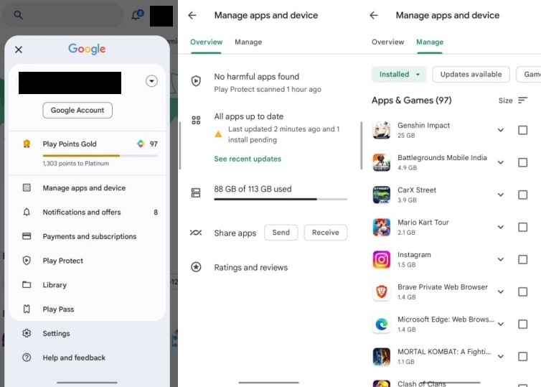
Task: Check the MORTAL KOMBAT checkbox
Action: pos(523,356)
